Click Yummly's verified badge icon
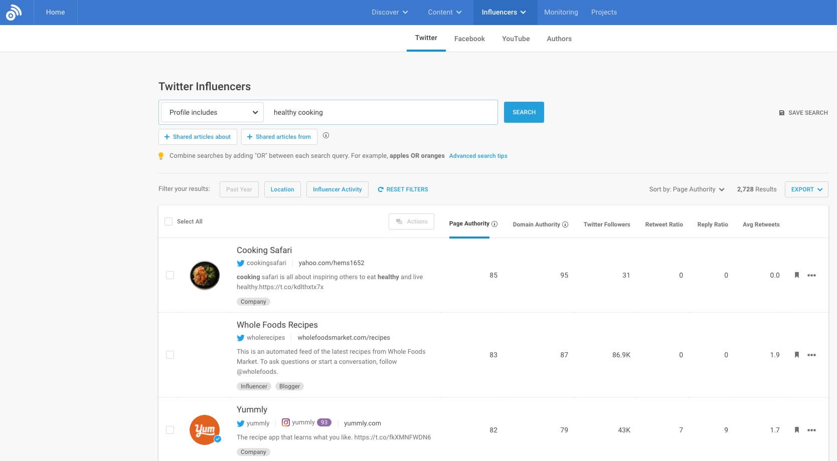 tap(217, 439)
